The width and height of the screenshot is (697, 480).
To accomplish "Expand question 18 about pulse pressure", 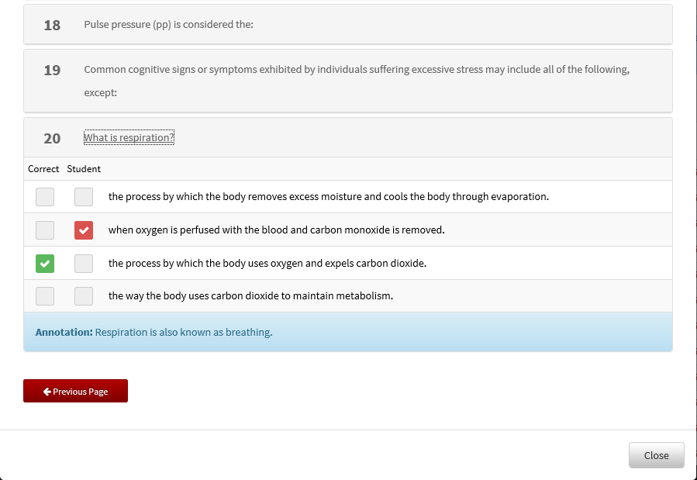I will [x=349, y=24].
